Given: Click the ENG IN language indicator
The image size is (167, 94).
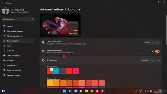Looking at the screenshot, I should pos(141,91).
